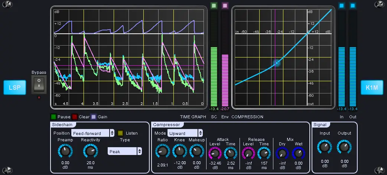
Task: Click the Ratio knob
Action: 162,151
